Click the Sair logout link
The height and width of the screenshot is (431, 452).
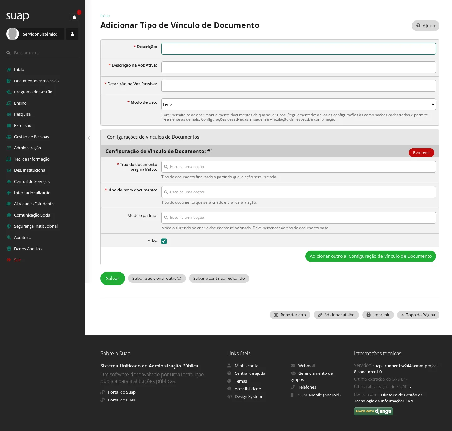coord(17,260)
